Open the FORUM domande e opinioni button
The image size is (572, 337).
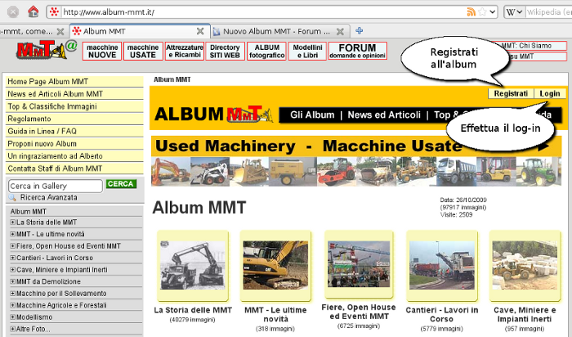pos(357,51)
